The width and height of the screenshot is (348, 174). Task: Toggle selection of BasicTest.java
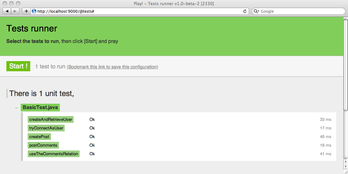coord(40,108)
